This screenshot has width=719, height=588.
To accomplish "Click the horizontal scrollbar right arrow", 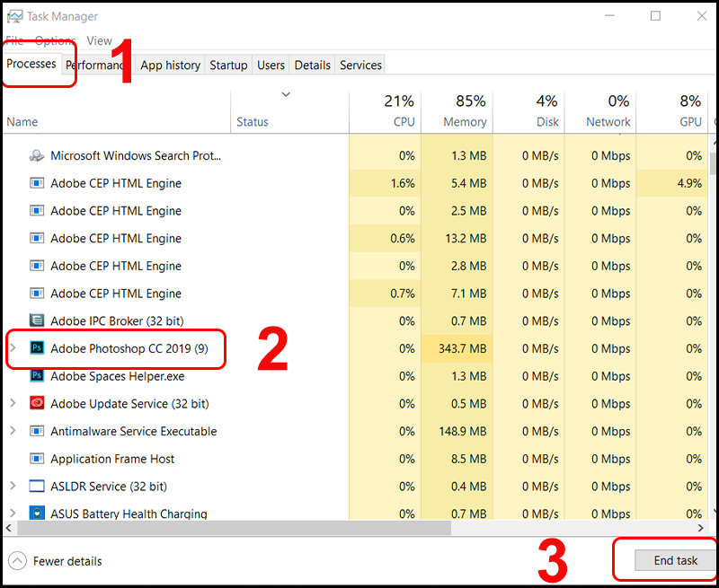I will coord(701,528).
